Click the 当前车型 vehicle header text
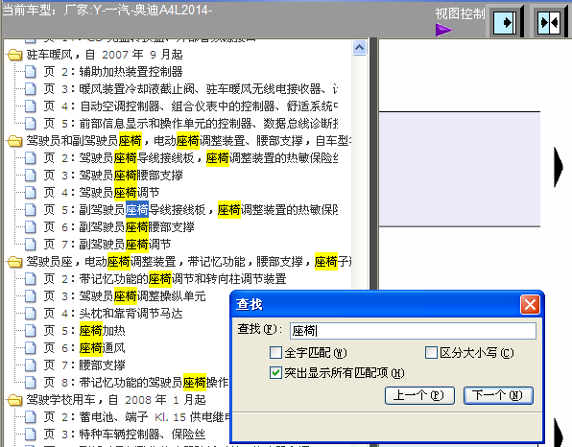This screenshot has width=572, height=447. 107,10
